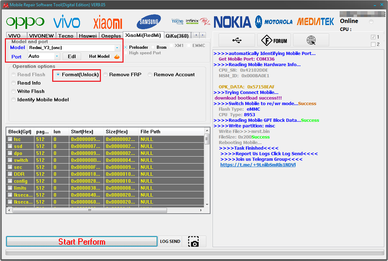Click the Motorola brand logo
Screen dimensions: 388x261
tap(274, 22)
